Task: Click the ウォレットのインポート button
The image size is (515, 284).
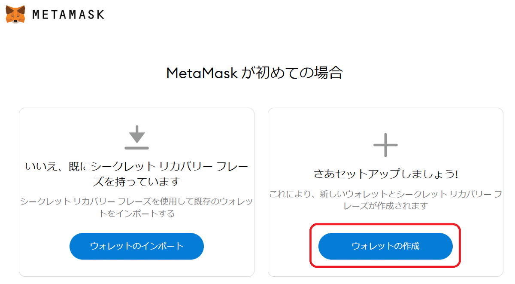Action: click(136, 246)
